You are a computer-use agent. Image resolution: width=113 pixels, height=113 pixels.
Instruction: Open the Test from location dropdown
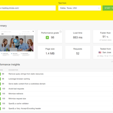79,8
